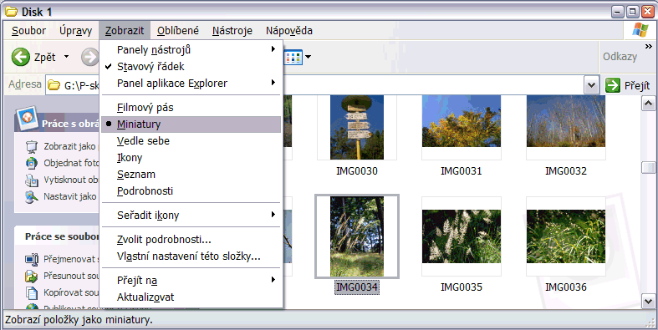Click the Objednat fotografie task link
Screen dimensions: 658x330
point(70,163)
